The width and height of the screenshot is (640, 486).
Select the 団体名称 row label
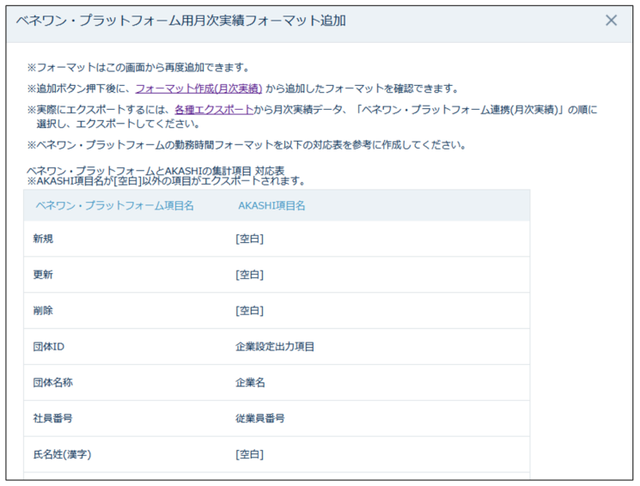[53, 382]
